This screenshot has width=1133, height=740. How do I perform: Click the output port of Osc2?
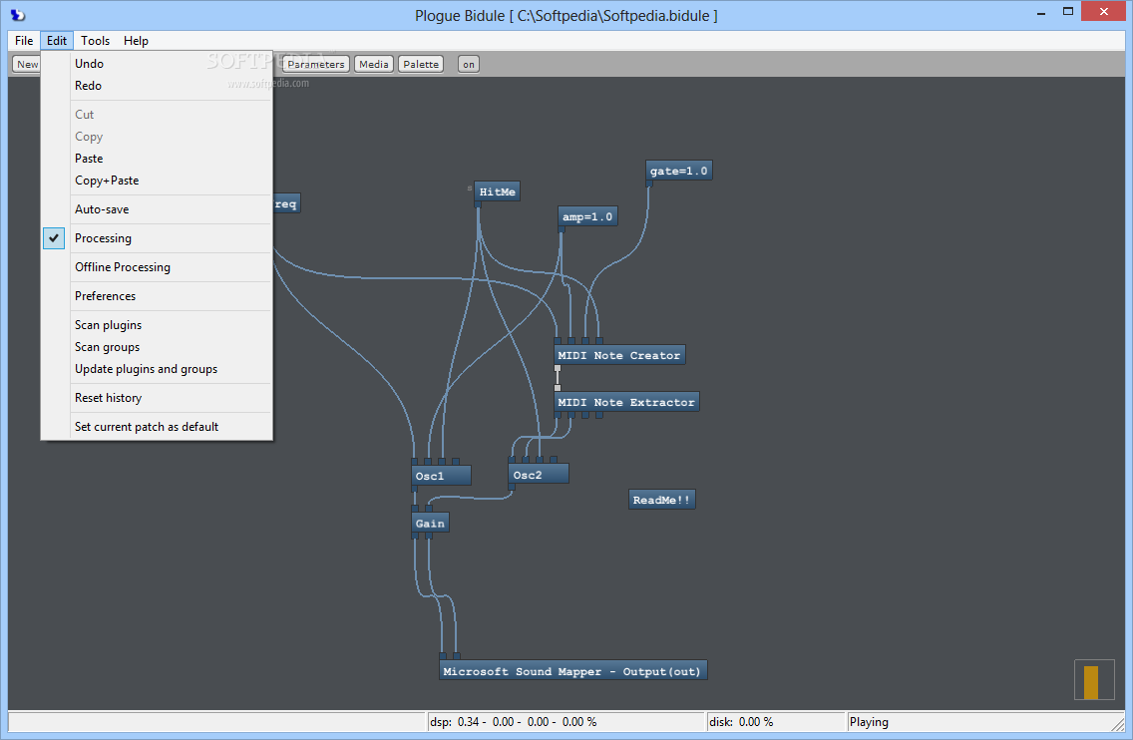coord(512,487)
